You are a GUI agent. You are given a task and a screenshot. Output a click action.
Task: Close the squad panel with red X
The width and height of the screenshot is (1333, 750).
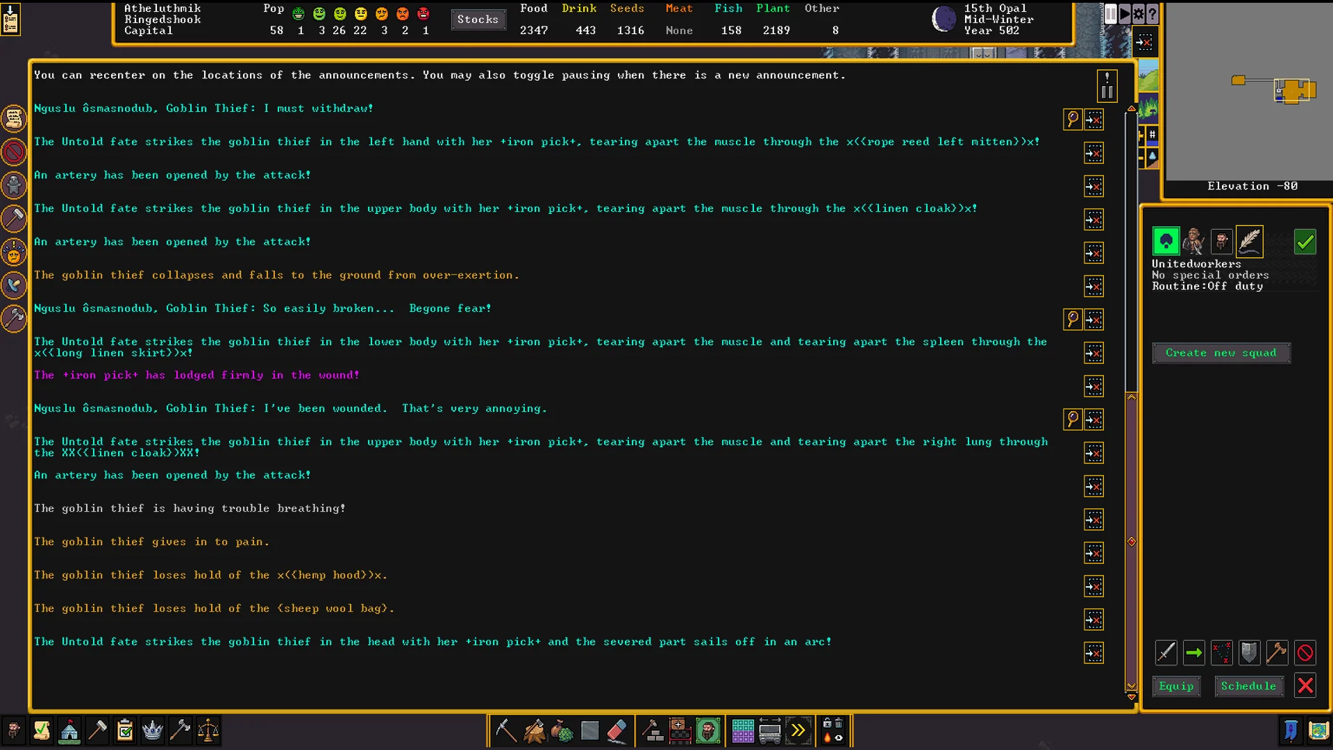1305,686
